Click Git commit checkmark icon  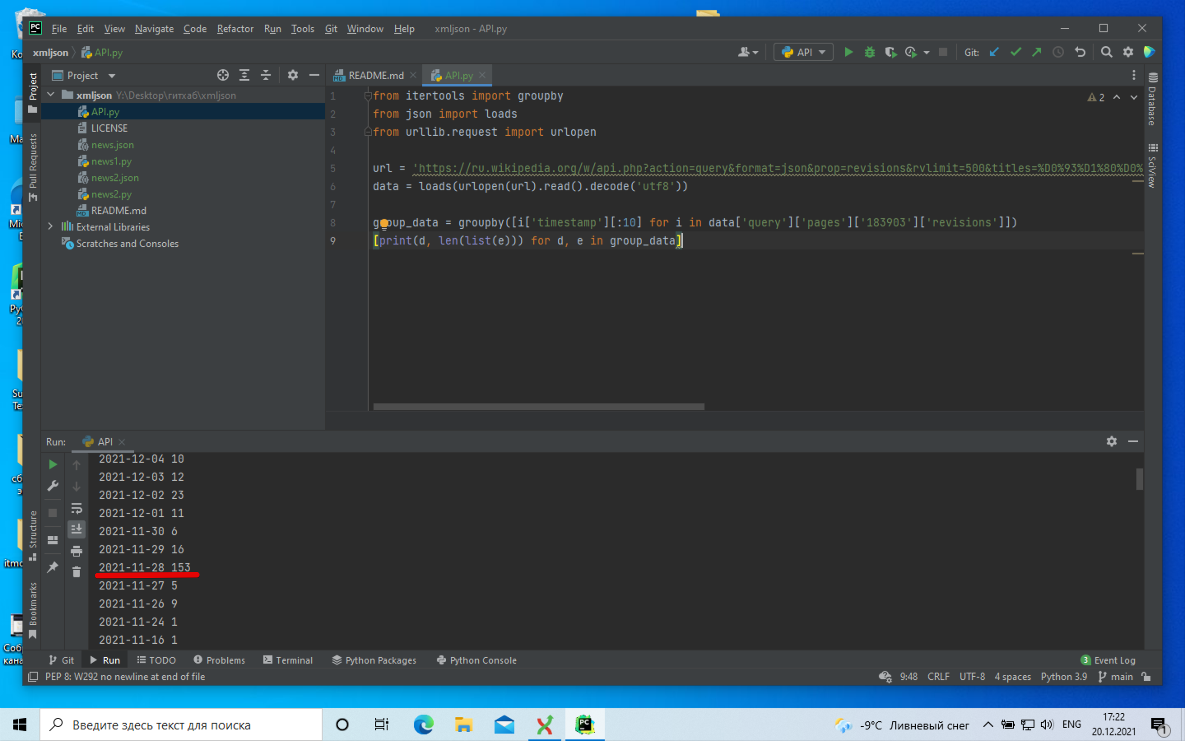coord(1016,52)
